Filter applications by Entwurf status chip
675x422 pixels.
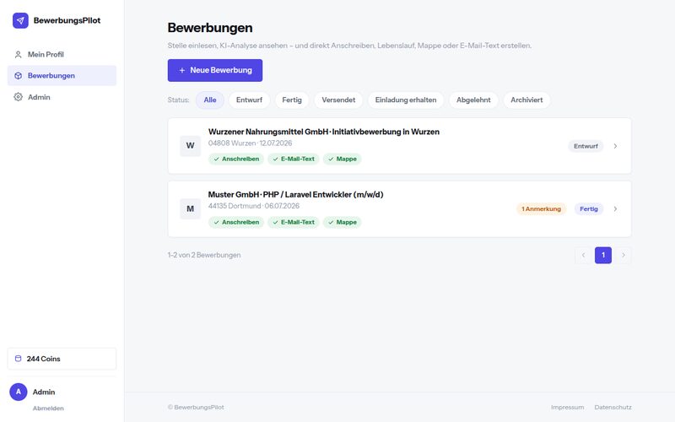(x=249, y=100)
